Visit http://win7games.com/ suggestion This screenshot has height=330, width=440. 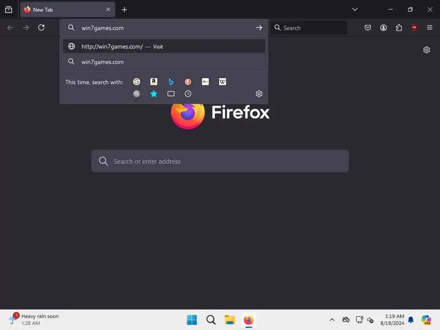(x=164, y=46)
